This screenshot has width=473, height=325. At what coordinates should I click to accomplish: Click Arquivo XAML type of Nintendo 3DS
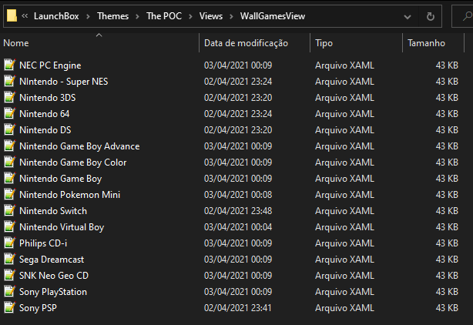(344, 98)
